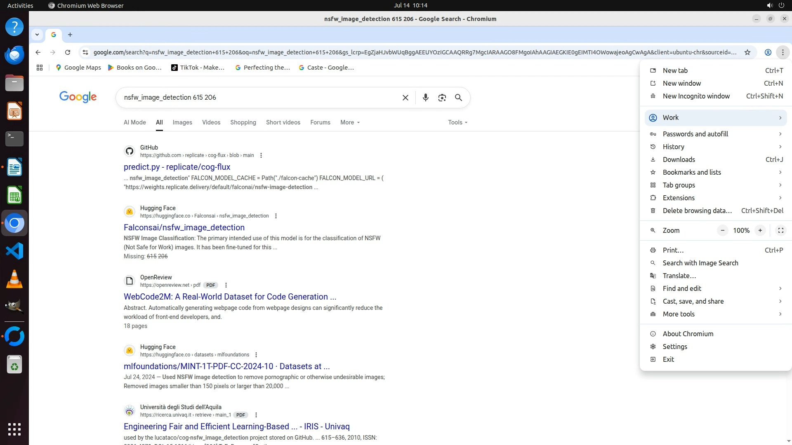792x445 pixels.
Task: Click the fullscreen icon next to zoom
Action: (x=780, y=230)
